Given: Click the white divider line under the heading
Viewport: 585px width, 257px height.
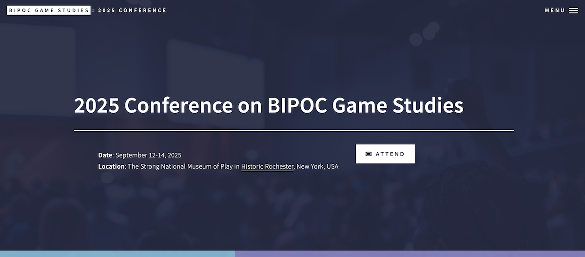Looking at the screenshot, I should 293,130.
